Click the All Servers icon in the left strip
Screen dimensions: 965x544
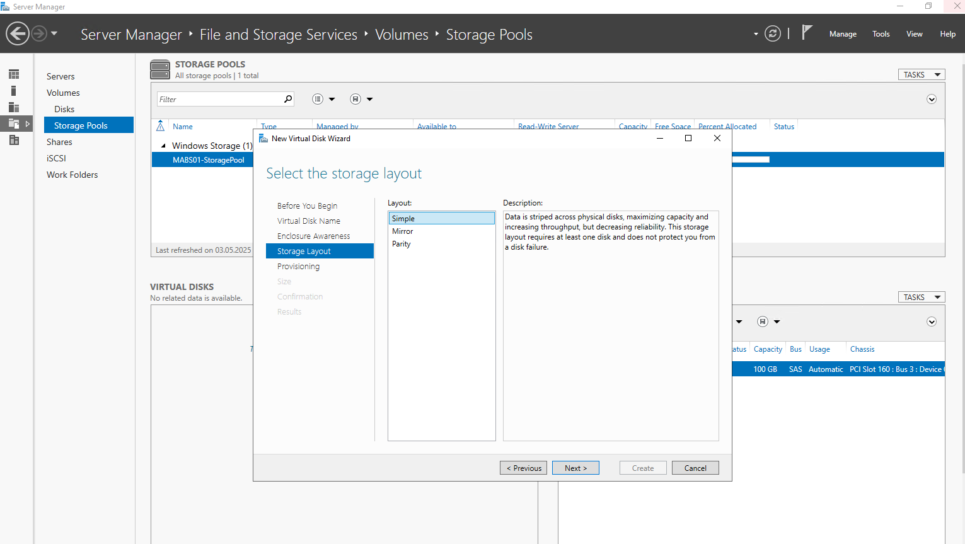(14, 107)
